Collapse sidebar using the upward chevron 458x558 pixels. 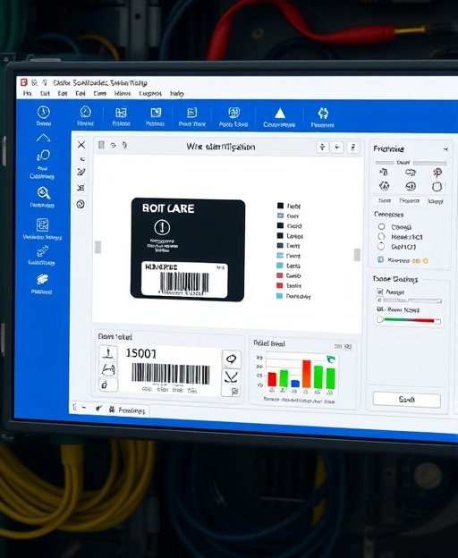tap(43, 138)
